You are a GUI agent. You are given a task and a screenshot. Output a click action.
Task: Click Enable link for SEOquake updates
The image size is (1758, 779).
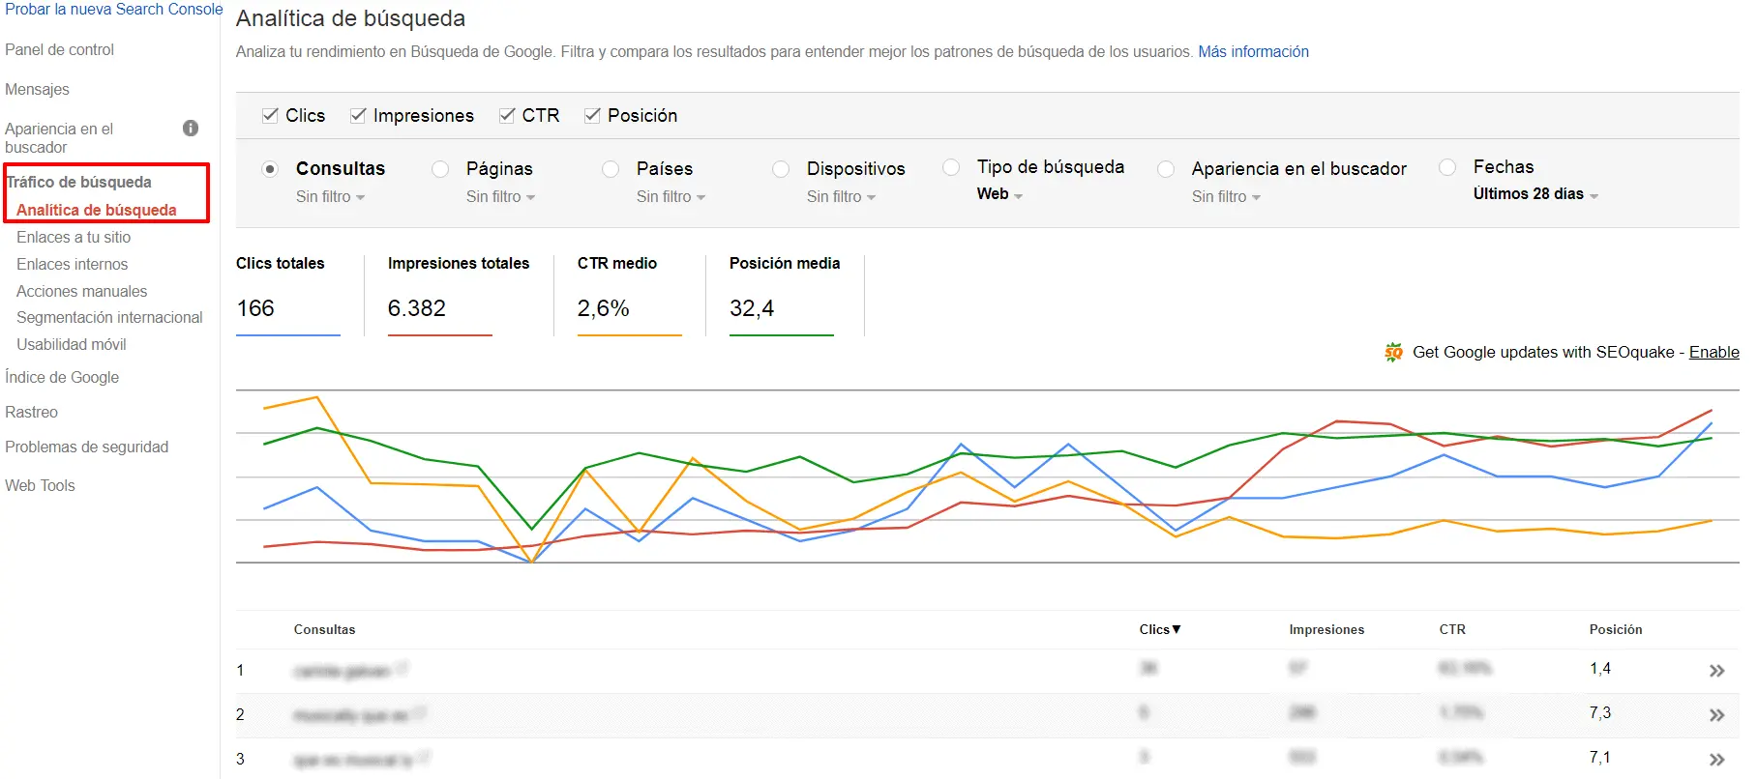coord(1713,353)
